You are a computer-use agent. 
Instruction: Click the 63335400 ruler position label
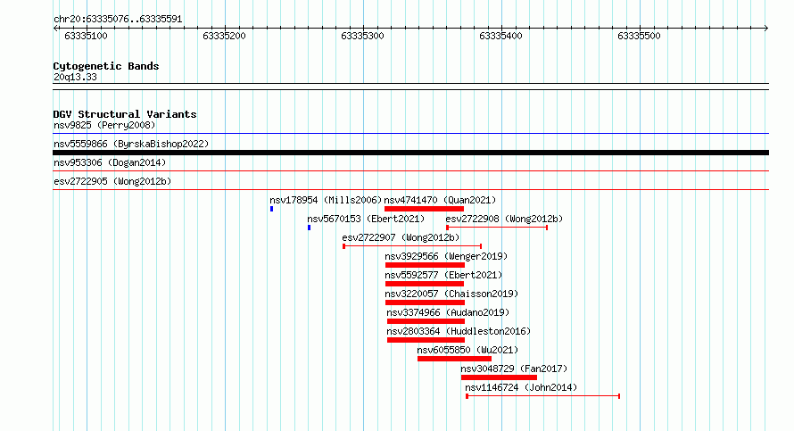tap(500, 36)
